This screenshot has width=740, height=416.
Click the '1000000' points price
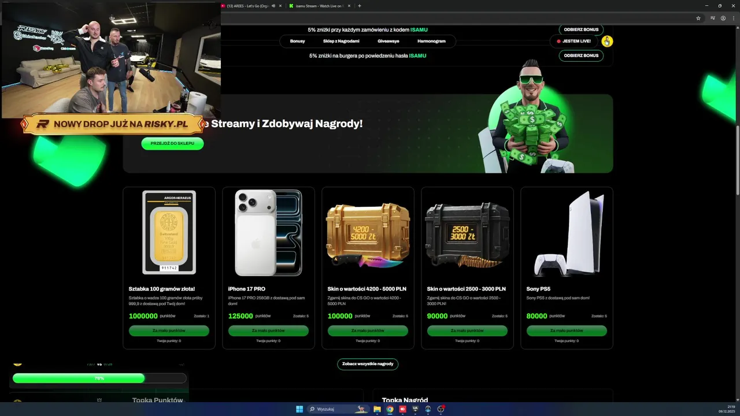point(143,316)
